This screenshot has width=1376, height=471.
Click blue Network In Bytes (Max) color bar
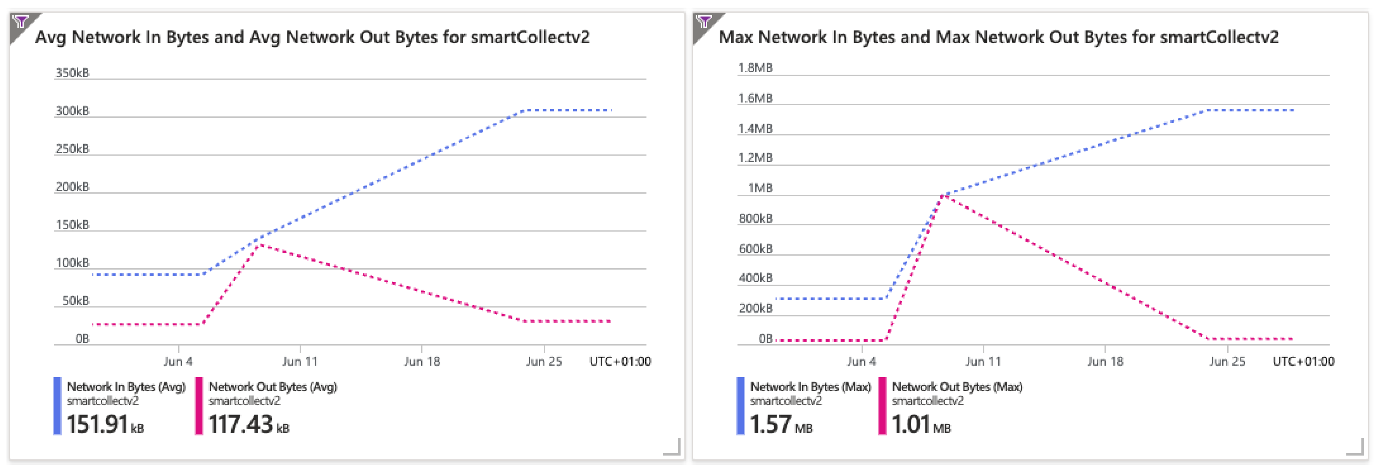740,406
